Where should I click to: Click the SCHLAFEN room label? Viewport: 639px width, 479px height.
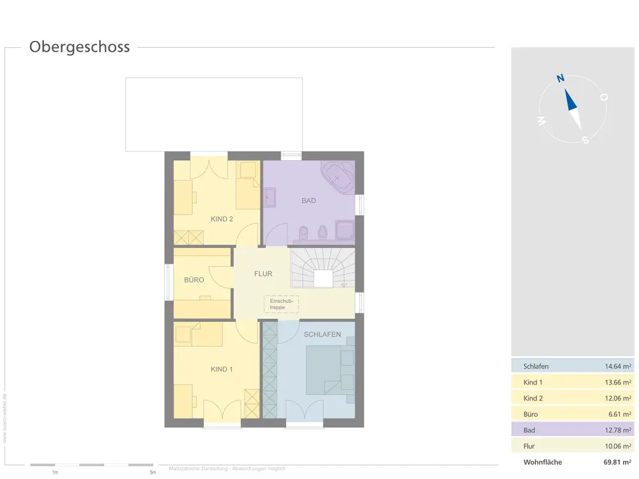(x=322, y=335)
